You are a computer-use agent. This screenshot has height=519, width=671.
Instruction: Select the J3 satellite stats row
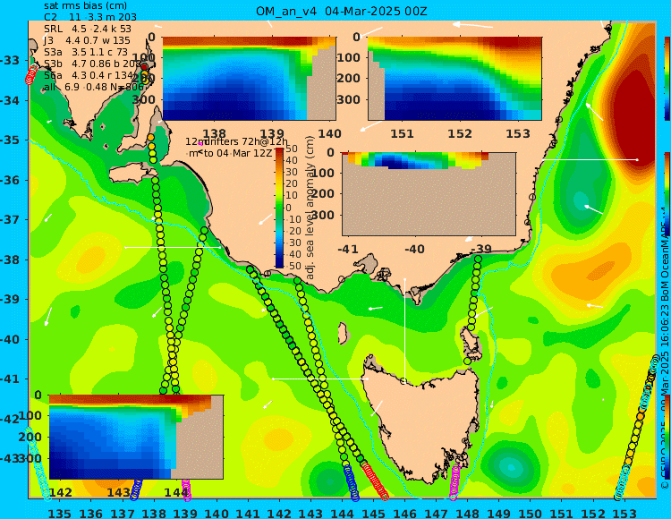click(x=87, y=40)
